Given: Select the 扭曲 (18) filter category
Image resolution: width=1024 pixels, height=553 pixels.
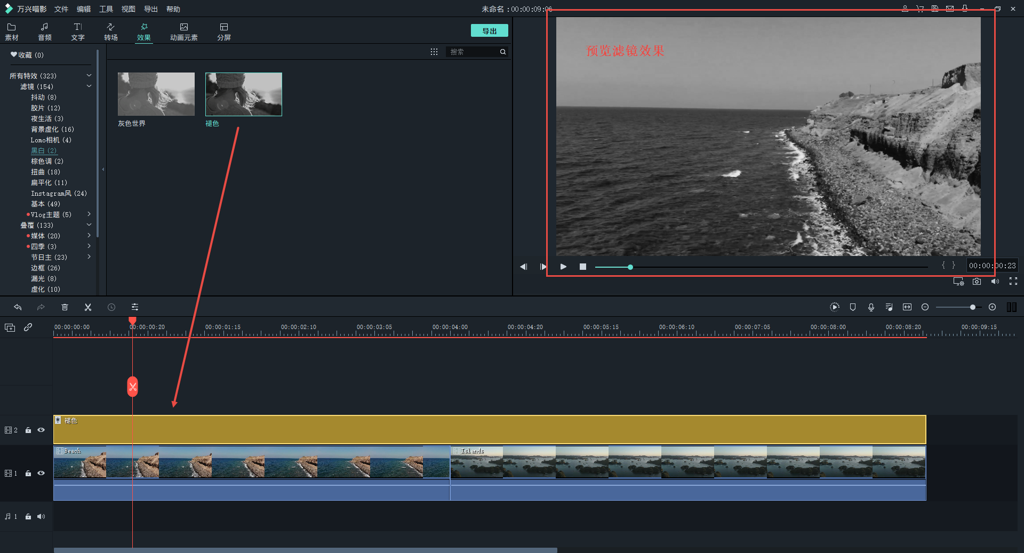Looking at the screenshot, I should pos(45,172).
